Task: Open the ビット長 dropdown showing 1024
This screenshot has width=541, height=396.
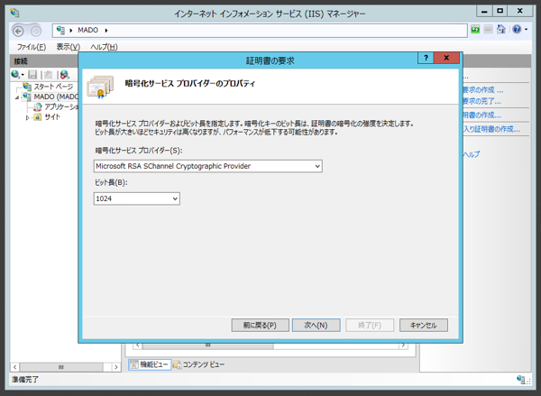Action: pos(137,198)
